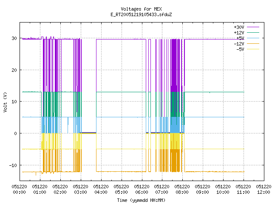Click the 051220 12:00 time label
This screenshot has width=272, height=204.
(263, 190)
